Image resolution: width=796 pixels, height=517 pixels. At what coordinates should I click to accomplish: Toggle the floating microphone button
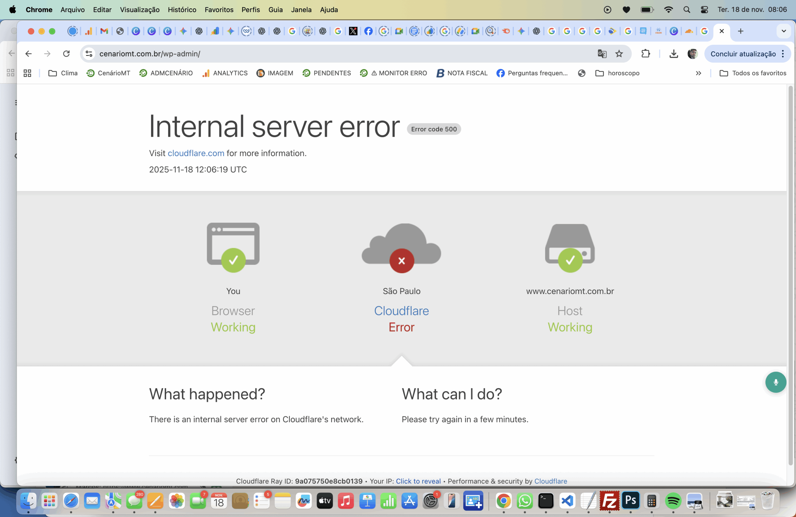point(776,382)
